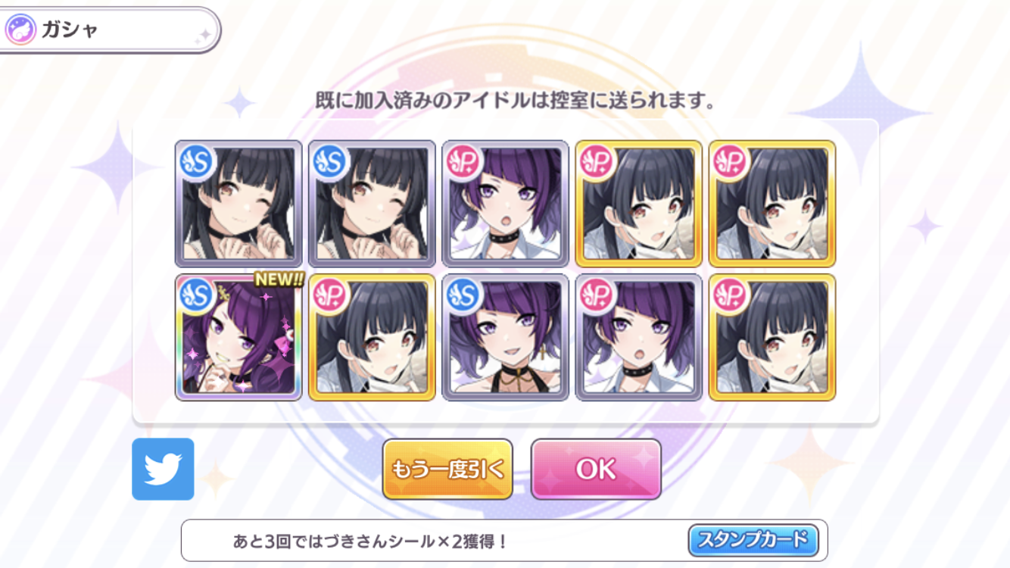The width and height of the screenshot is (1010, 568).
Task: Click the pink P badge on third card
Action: click(x=463, y=162)
